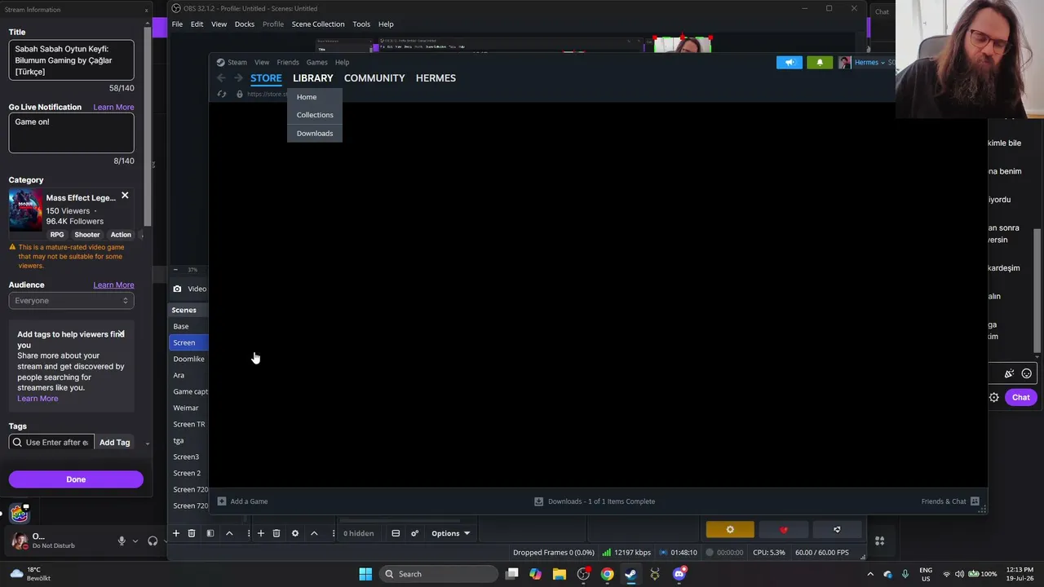Open OBS File menu
The height and width of the screenshot is (587, 1044).
[x=177, y=24]
